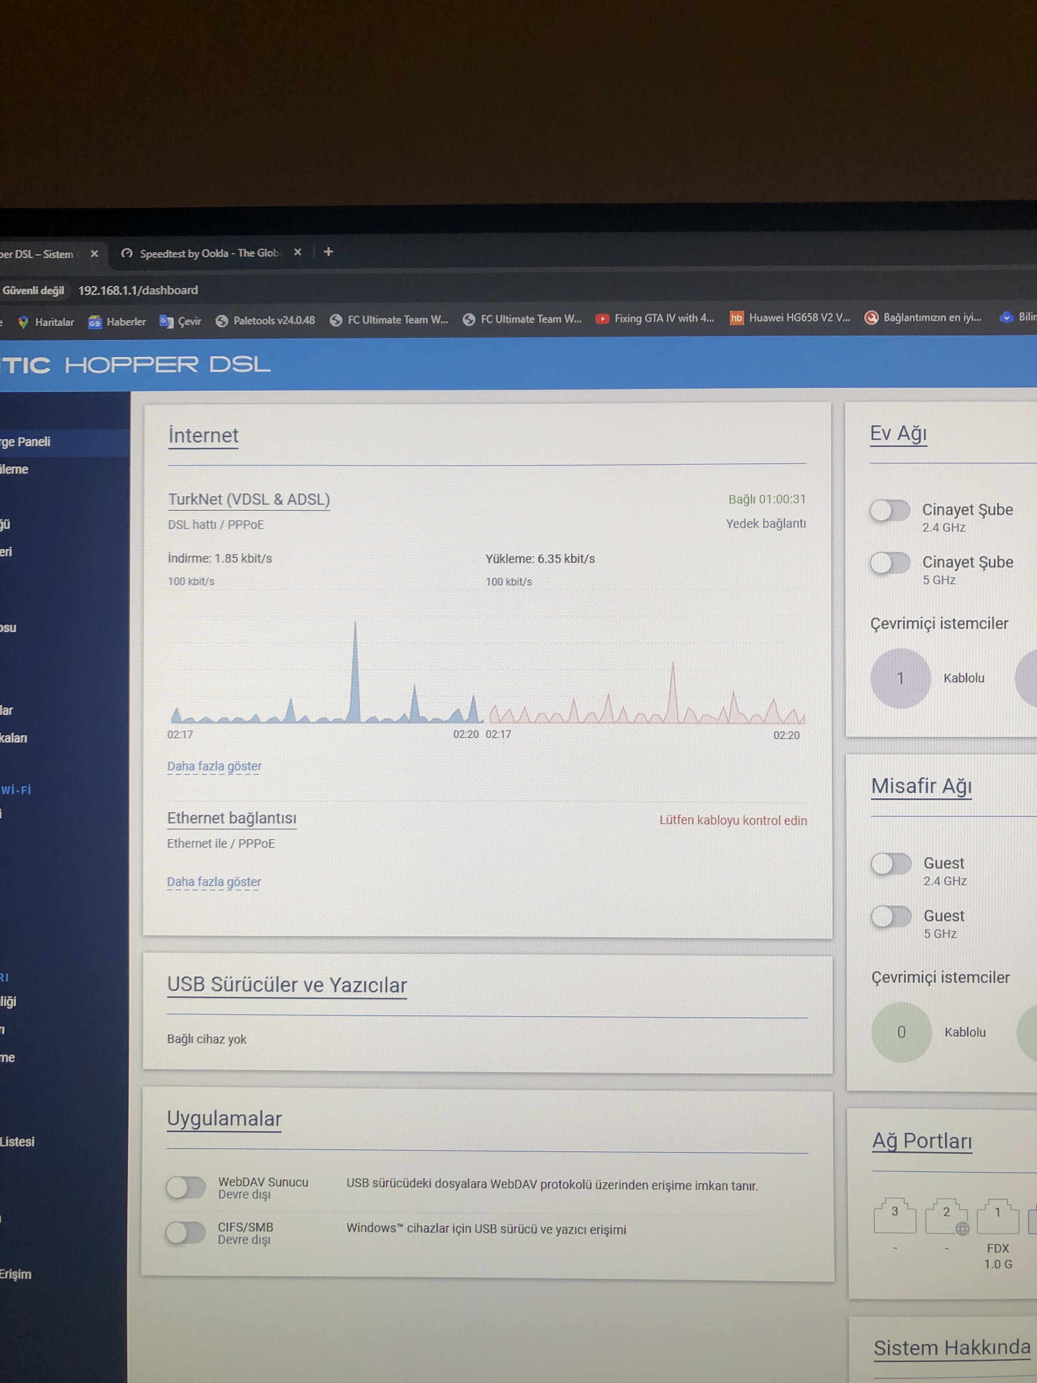Open the Huawei HG658 V2 bookmark
This screenshot has width=1037, height=1383.
click(790, 318)
